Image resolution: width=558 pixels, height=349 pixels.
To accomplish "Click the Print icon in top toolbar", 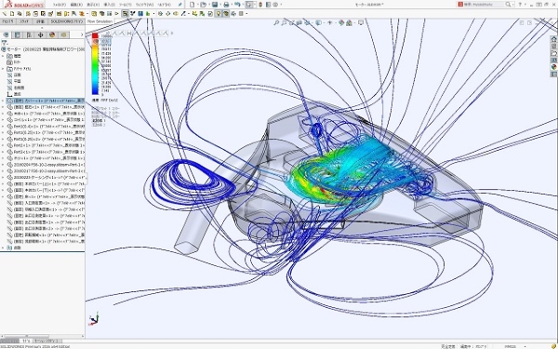I will pyautogui.click(x=226, y=5).
